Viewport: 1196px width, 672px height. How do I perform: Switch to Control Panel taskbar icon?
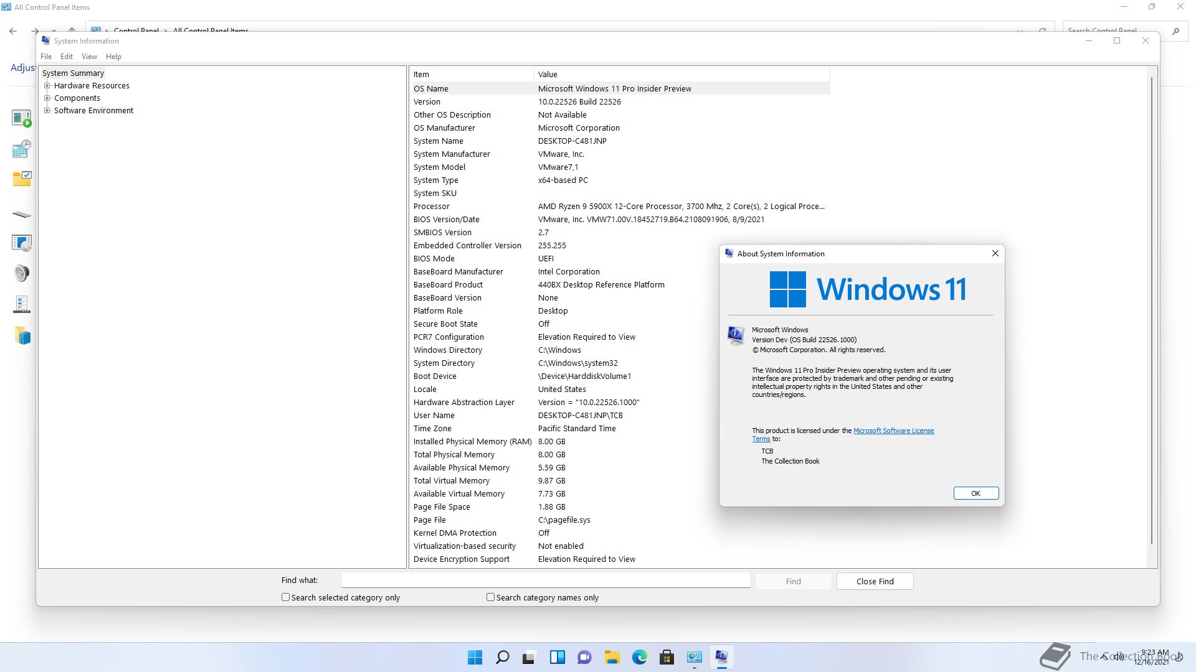pos(694,657)
